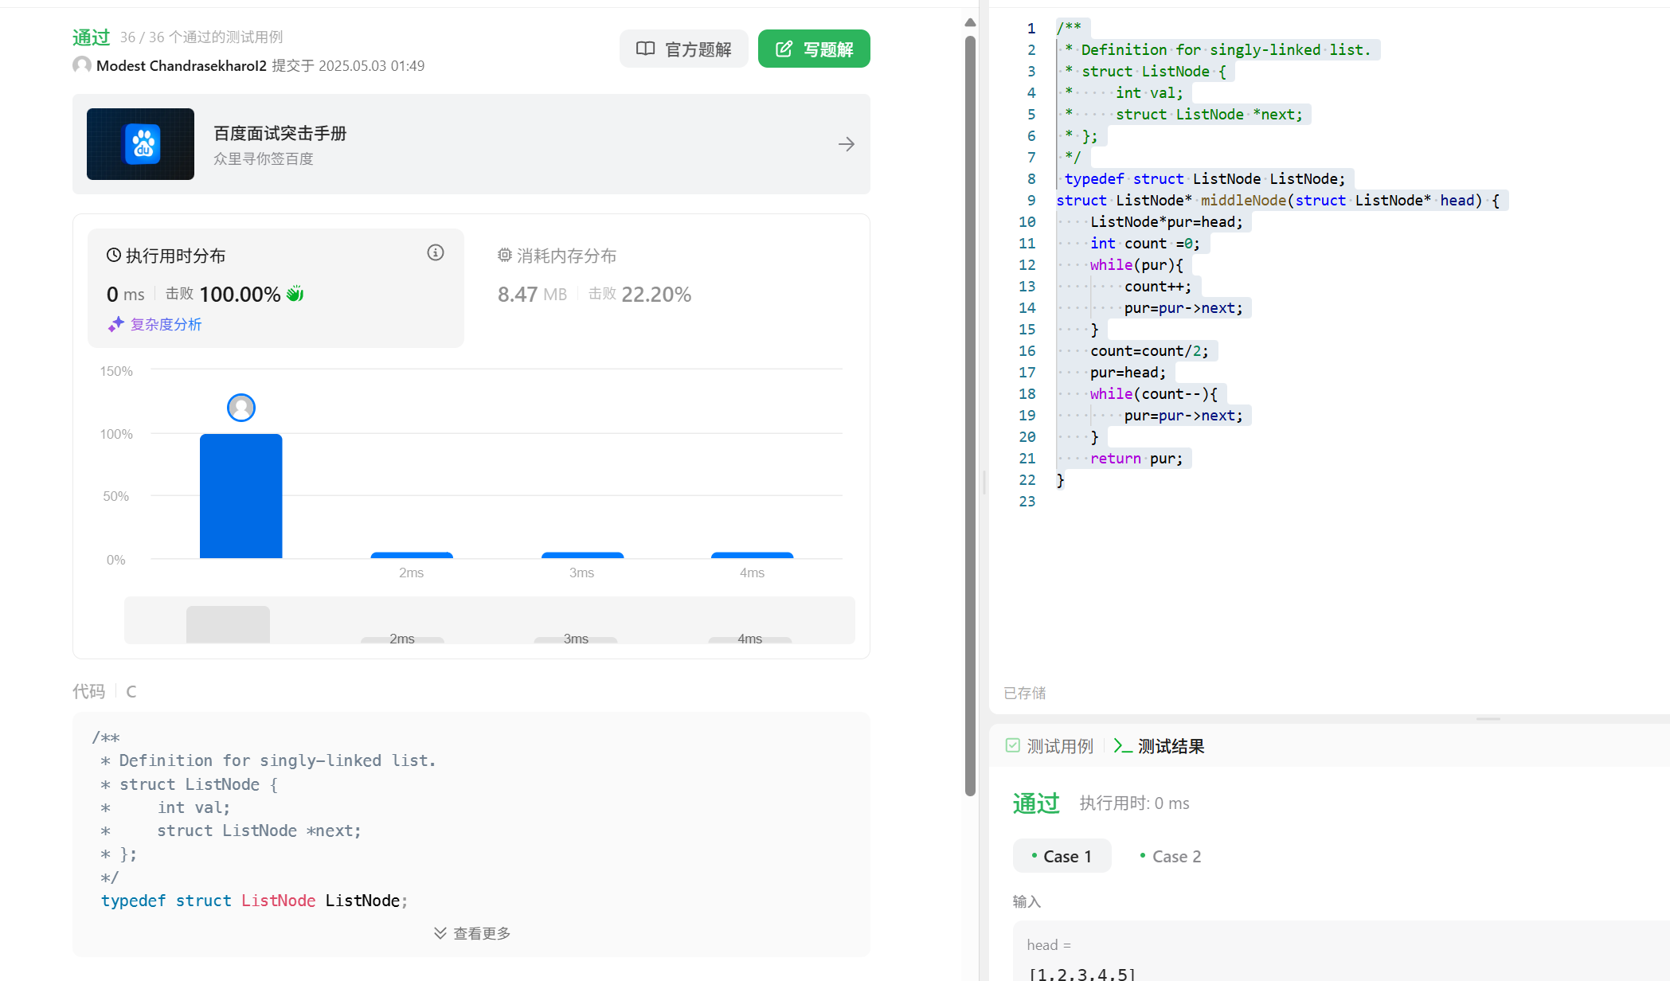
Task: Click the memory chip icon for 消耗内存分布
Action: pyautogui.click(x=504, y=256)
